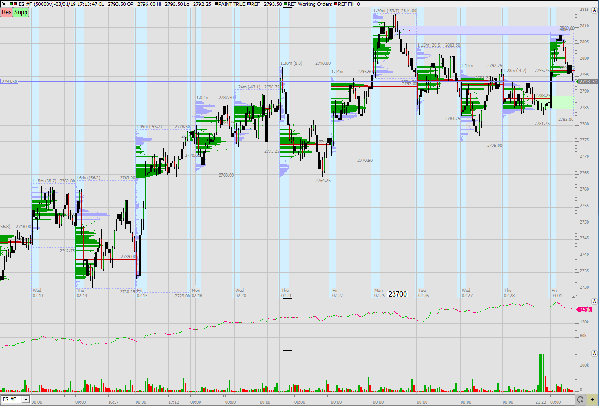Click the 23700 label near Mon 02-25
Viewport: 599px width, 406px height.
(x=397, y=294)
